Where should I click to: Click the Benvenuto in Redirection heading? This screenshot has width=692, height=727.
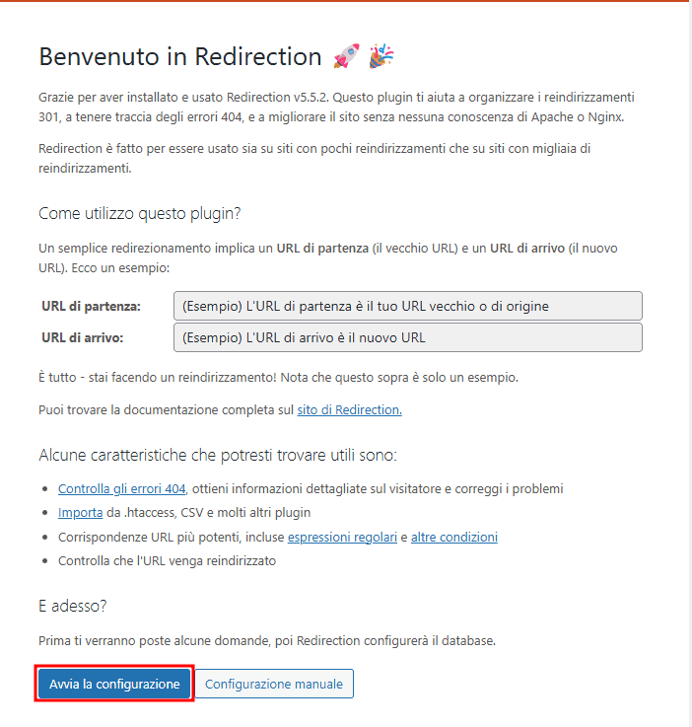[180, 57]
